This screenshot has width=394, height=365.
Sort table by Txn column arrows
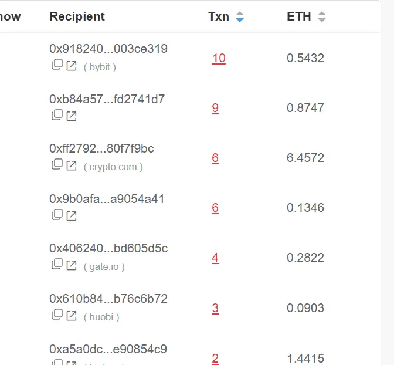click(240, 17)
